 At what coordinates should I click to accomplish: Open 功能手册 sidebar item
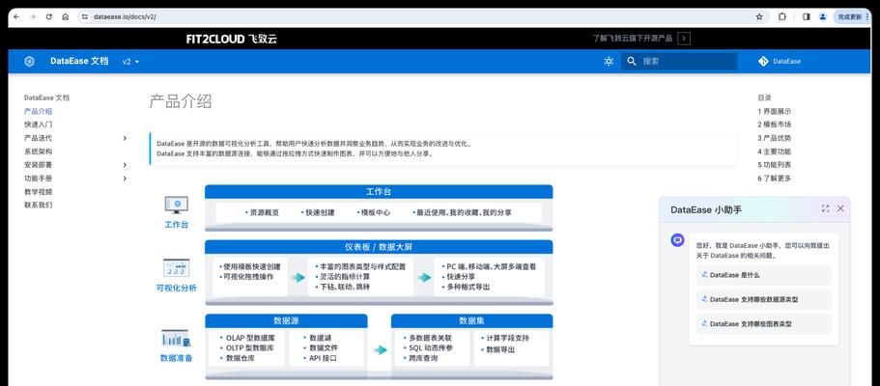pyautogui.click(x=39, y=179)
